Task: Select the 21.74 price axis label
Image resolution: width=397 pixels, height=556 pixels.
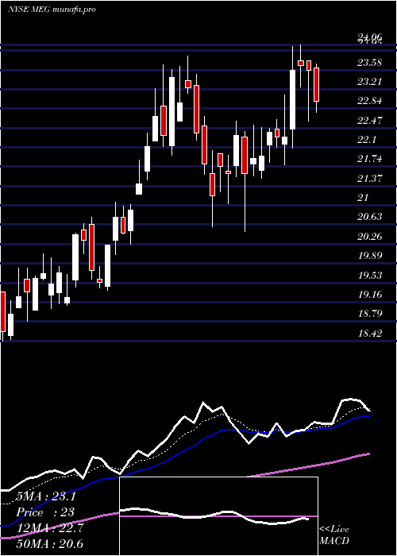Action: [x=369, y=159]
